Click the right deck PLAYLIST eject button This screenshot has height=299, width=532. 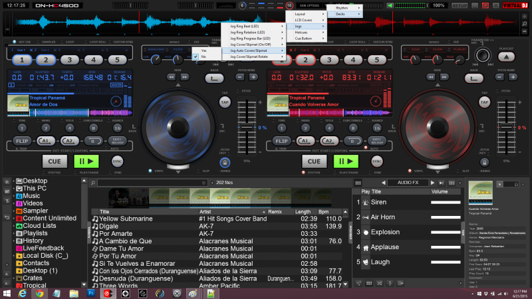507,57
